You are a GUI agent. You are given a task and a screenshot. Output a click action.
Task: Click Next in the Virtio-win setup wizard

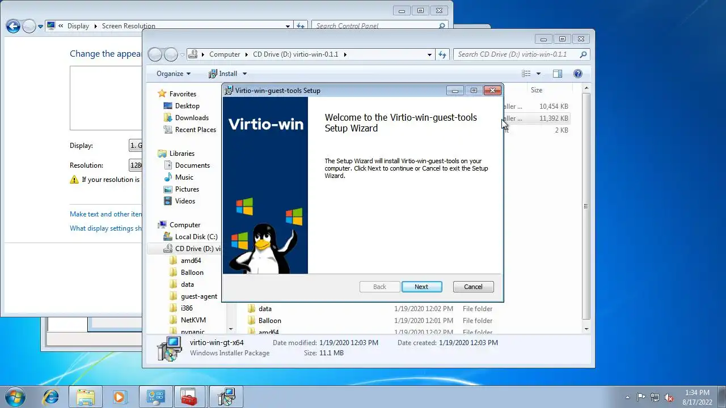click(421, 287)
